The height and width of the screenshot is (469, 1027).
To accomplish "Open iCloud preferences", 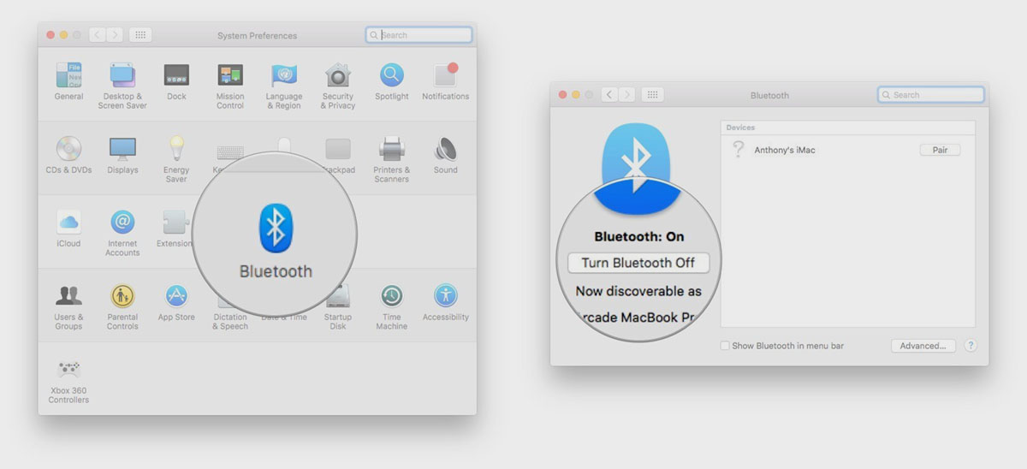I will pos(68,229).
